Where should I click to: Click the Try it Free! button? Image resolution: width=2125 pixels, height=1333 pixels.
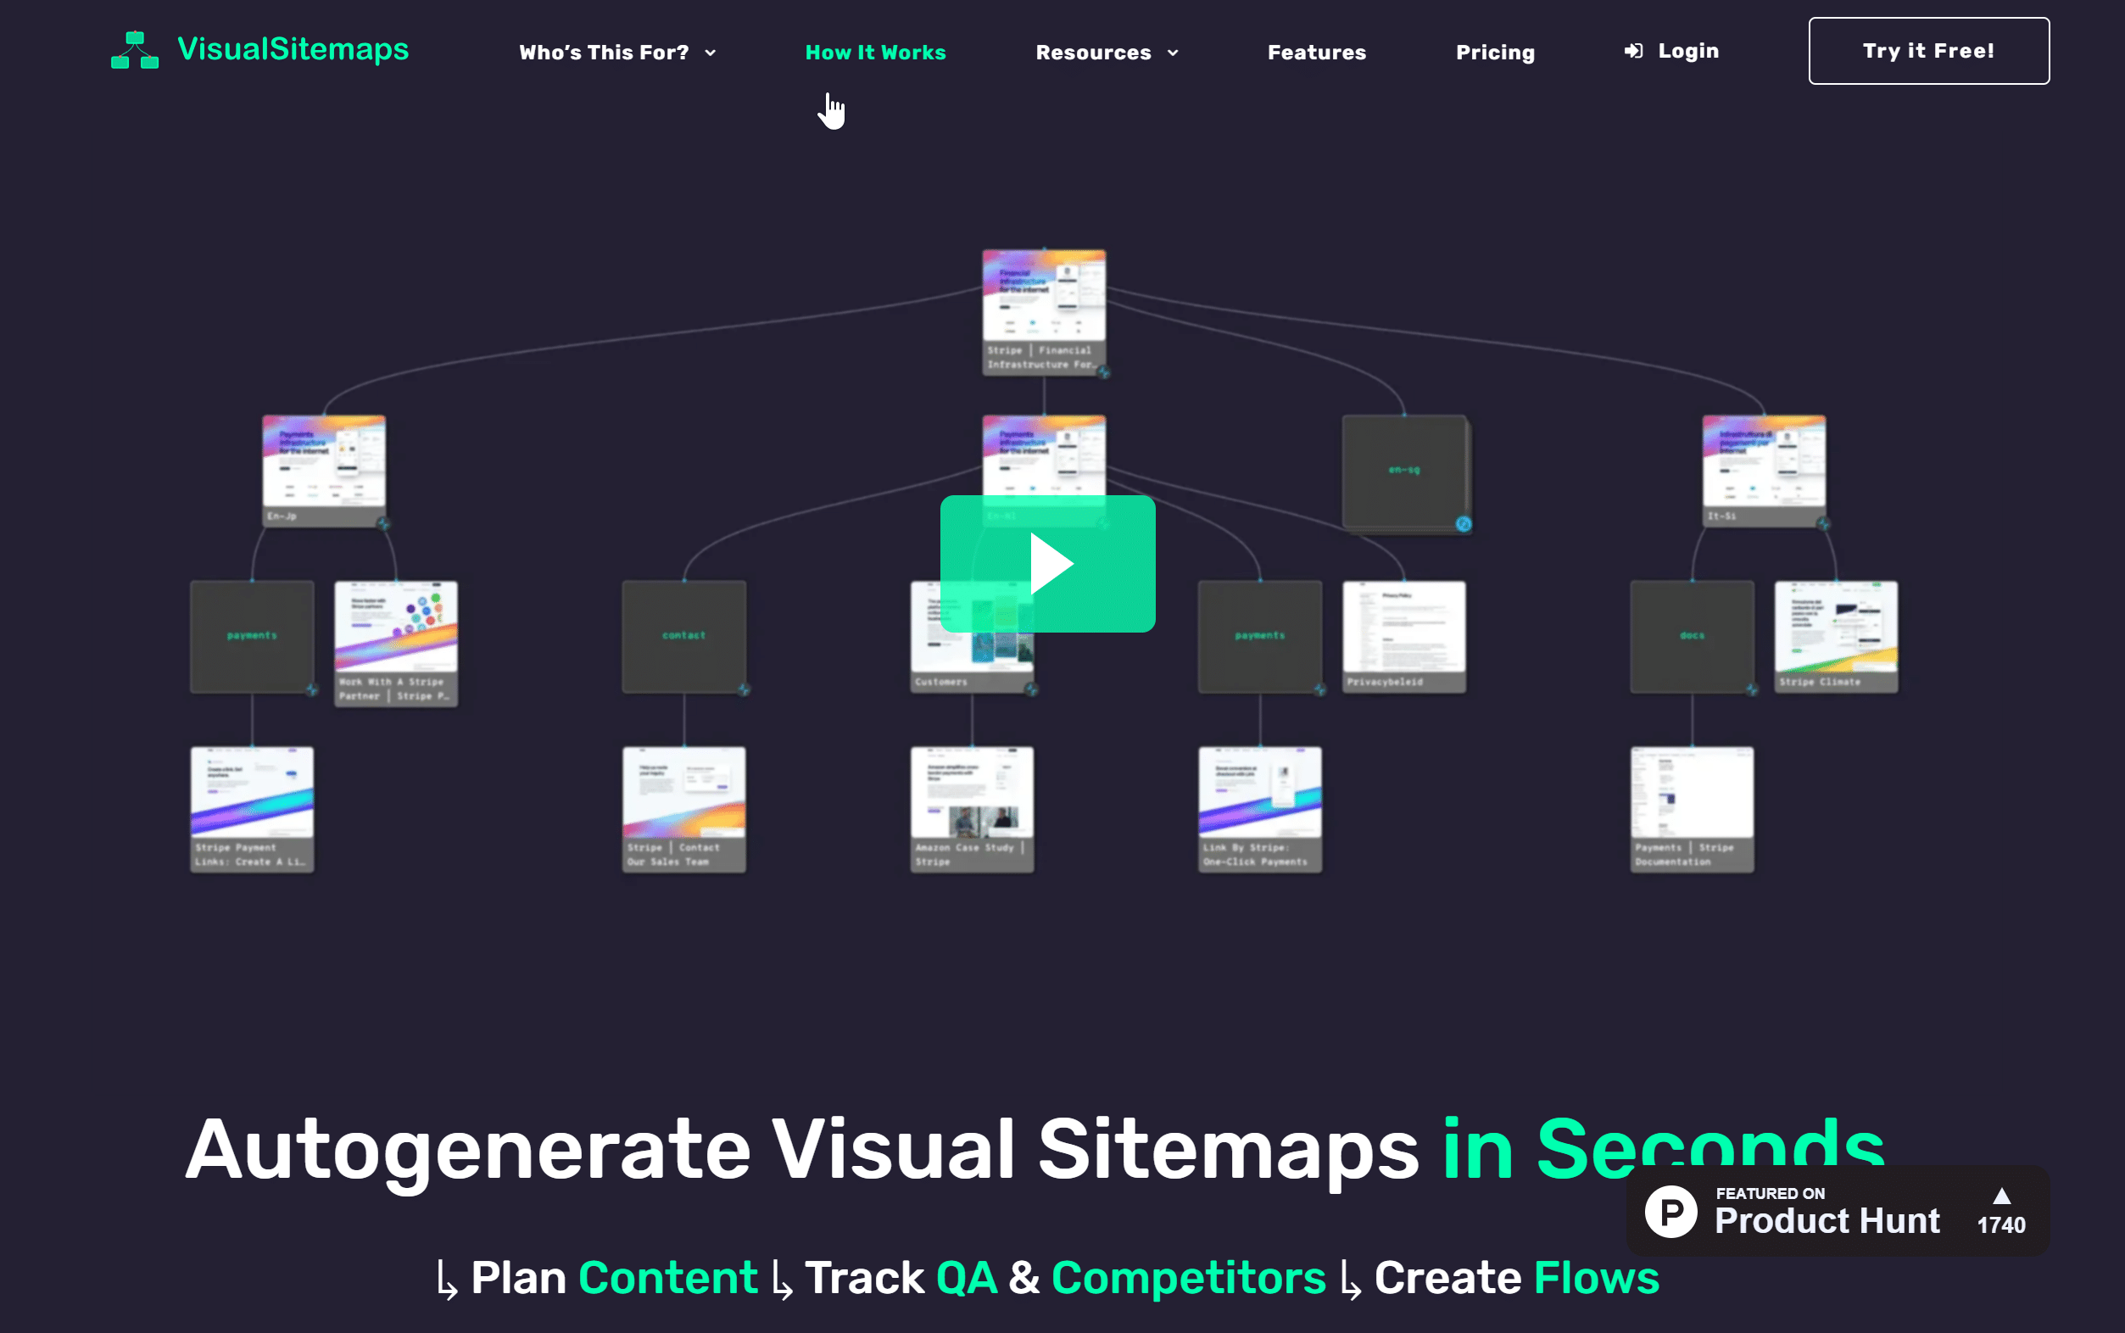pyautogui.click(x=1928, y=51)
